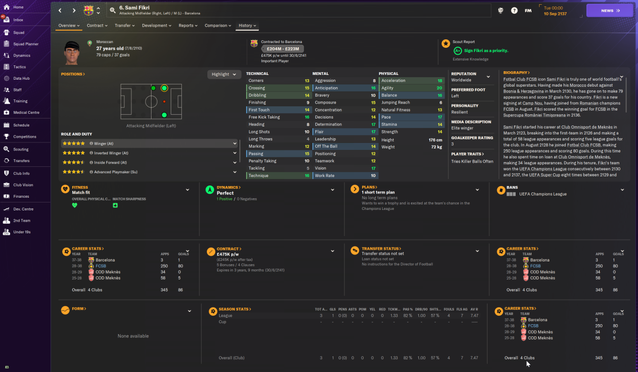Open the Dev. Centre sidebar icon
This screenshot has width=638, height=372.
coord(6,209)
